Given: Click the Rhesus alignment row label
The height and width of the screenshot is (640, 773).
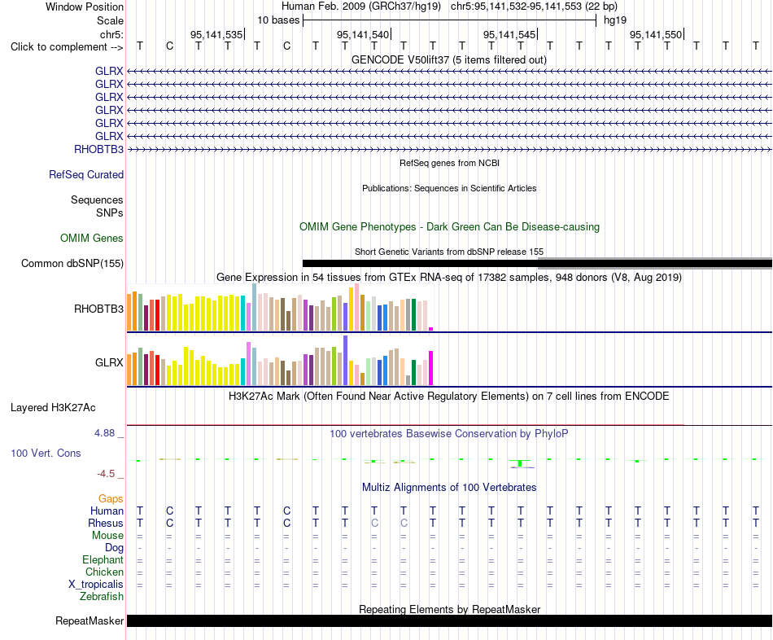Looking at the screenshot, I should pyautogui.click(x=106, y=524).
